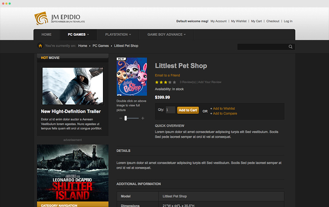Click the Hot Movie sidebar heading

click(50, 58)
